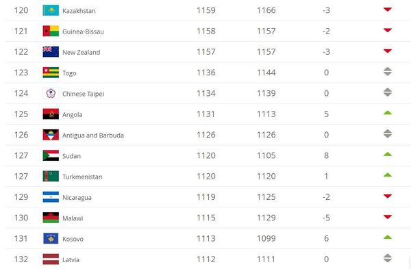Click the Antigua and Barbuda flag
The image size is (411, 269).
(51, 135)
